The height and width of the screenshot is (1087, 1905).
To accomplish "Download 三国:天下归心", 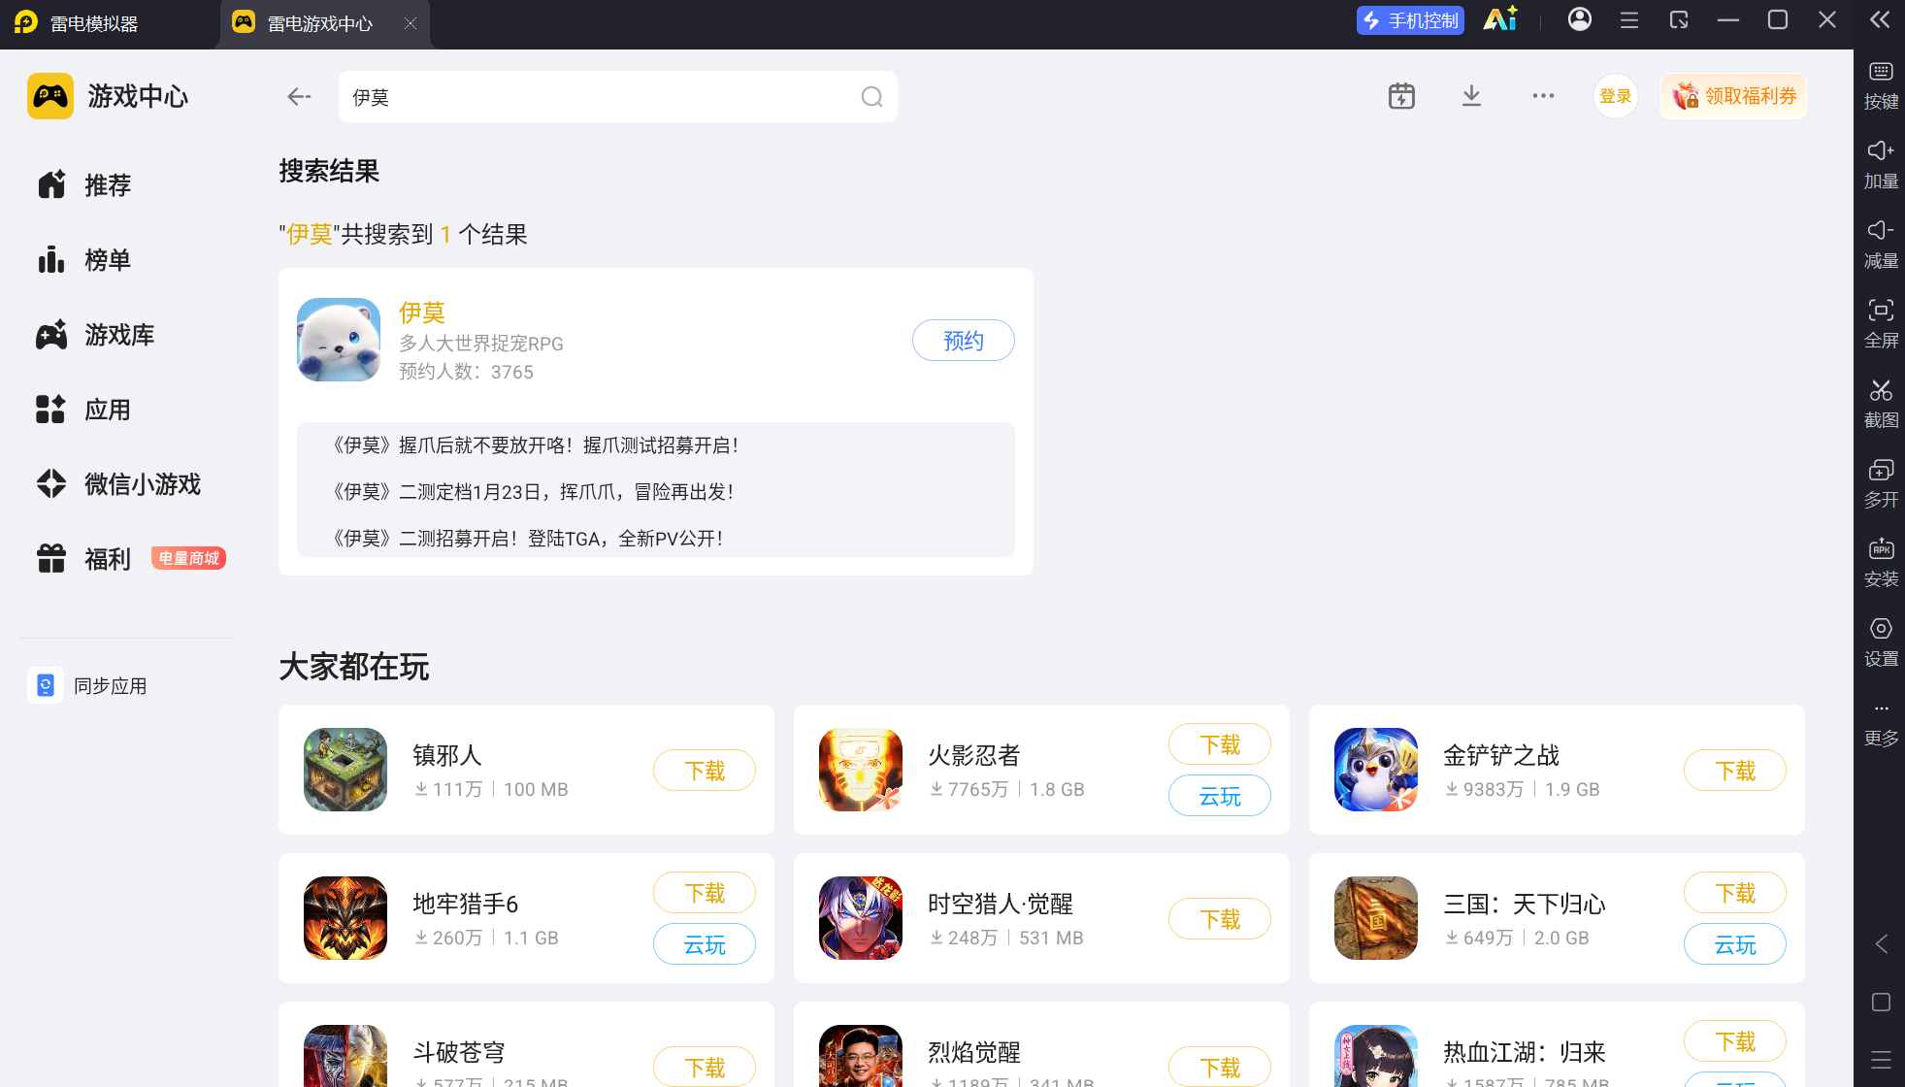I will point(1735,893).
